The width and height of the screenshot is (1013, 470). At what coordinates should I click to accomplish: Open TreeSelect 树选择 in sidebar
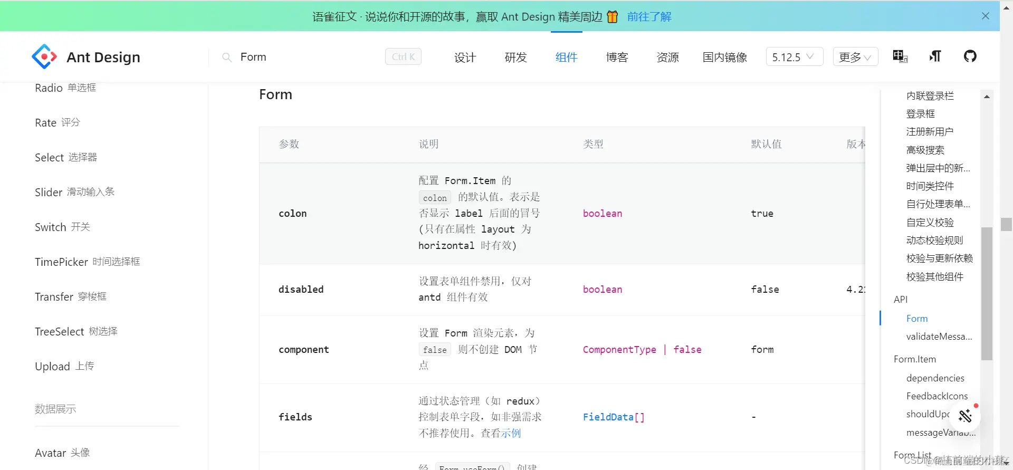(x=76, y=331)
